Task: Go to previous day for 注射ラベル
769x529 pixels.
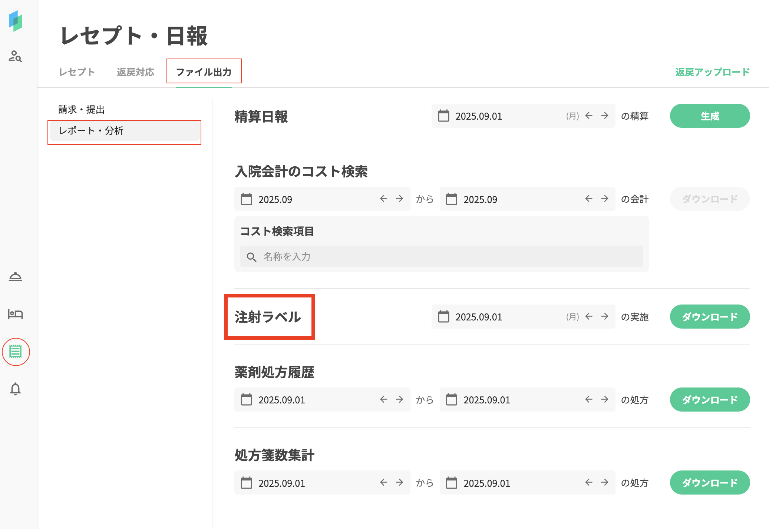Action: tap(589, 317)
